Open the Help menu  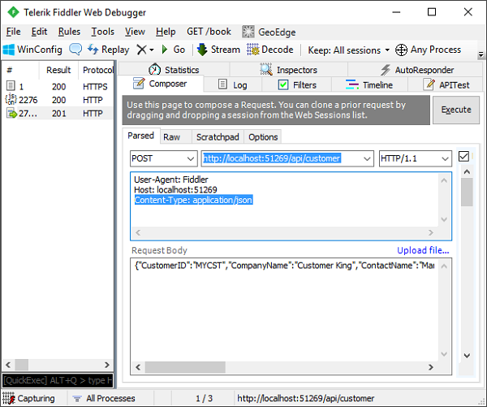click(x=166, y=32)
